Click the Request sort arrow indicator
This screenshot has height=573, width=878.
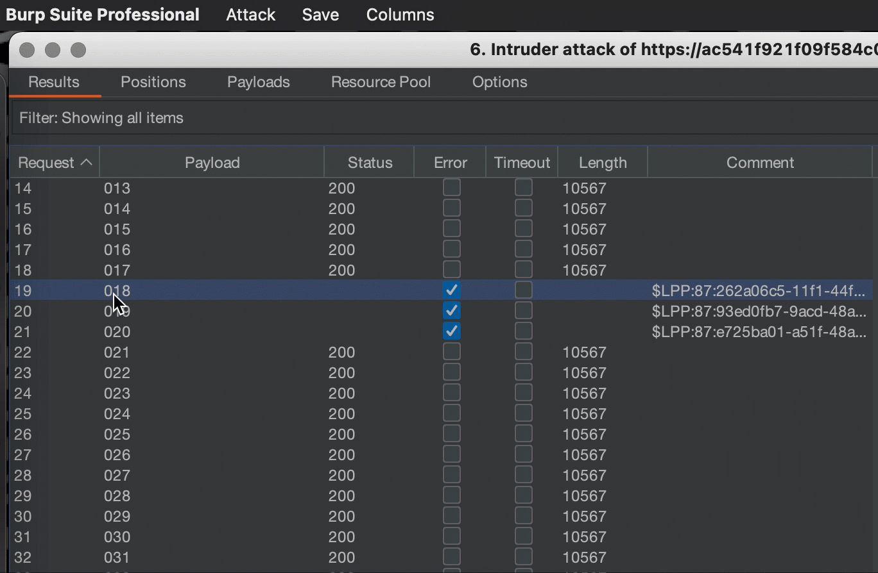(x=87, y=163)
